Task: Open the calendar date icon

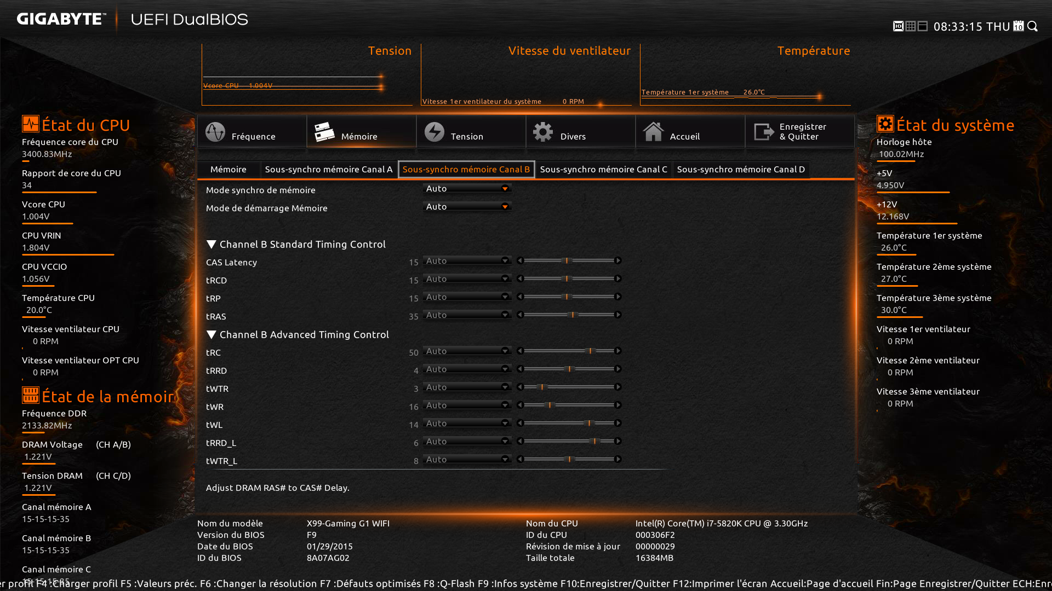Action: click(x=1019, y=26)
